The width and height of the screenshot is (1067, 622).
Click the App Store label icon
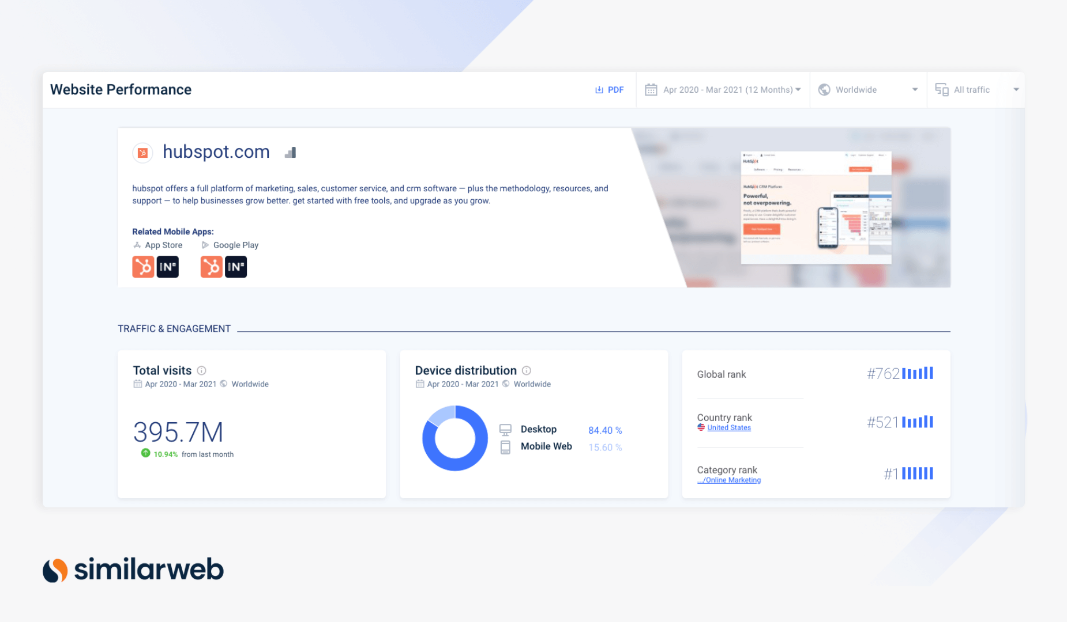[137, 245]
